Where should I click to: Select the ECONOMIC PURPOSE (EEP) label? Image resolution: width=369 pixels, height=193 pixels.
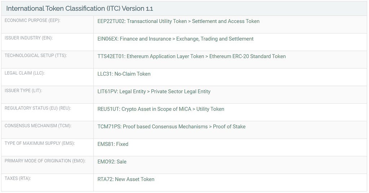(x=32, y=21)
